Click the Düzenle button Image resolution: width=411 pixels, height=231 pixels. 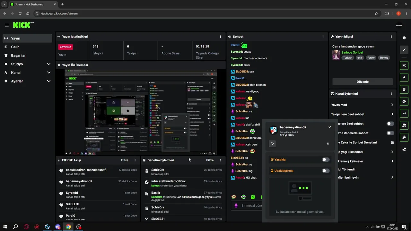(x=363, y=81)
